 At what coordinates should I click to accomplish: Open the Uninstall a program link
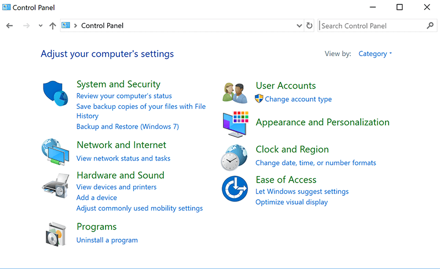107,240
